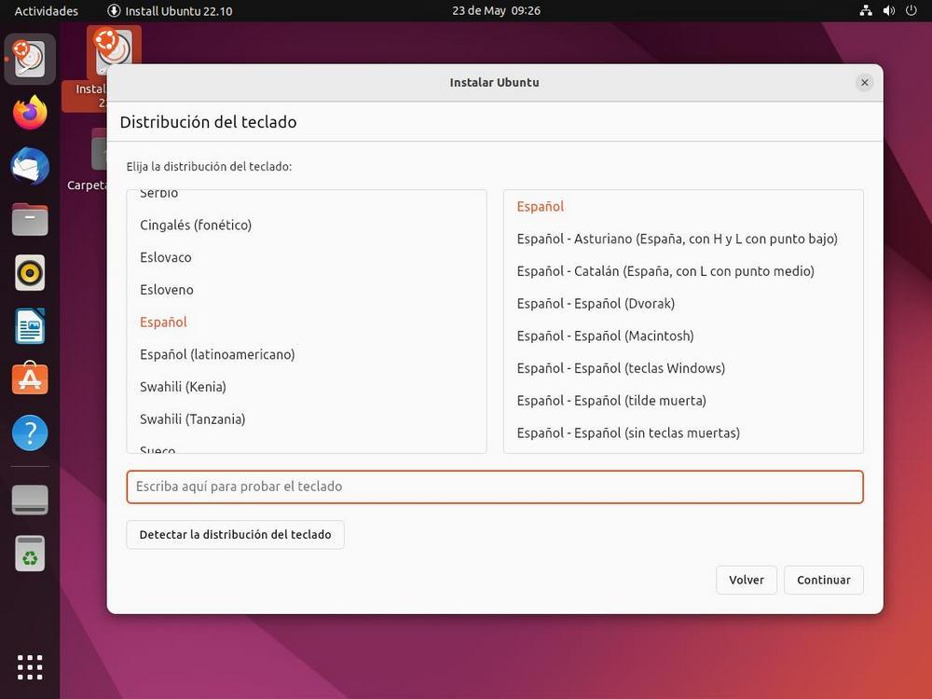Click Volver to go back

pyautogui.click(x=746, y=580)
